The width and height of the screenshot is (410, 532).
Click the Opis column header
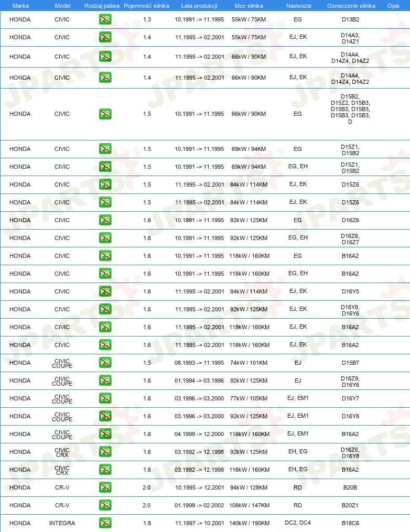click(x=393, y=6)
